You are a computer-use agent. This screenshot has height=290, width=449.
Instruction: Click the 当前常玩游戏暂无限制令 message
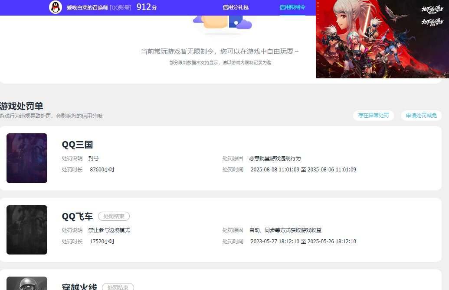[220, 52]
